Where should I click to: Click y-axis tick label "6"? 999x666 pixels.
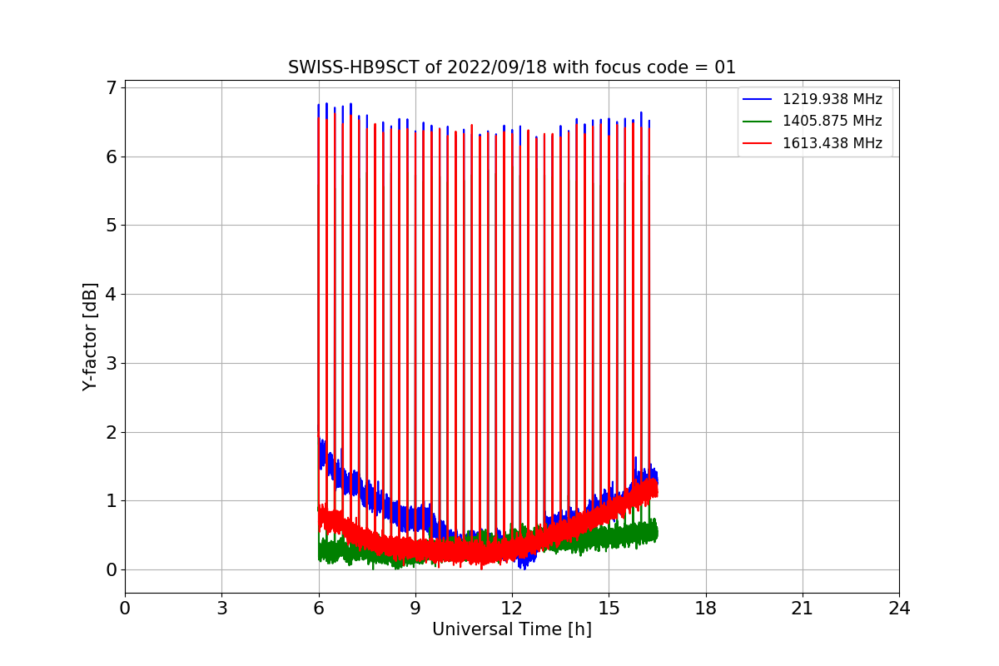click(x=112, y=157)
